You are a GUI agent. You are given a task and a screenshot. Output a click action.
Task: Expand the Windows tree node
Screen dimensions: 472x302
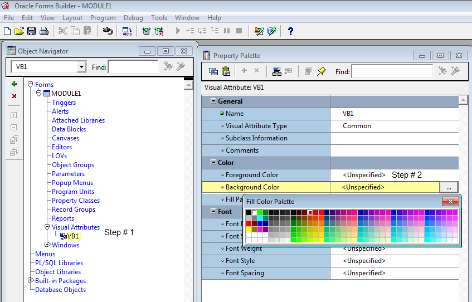click(47, 245)
